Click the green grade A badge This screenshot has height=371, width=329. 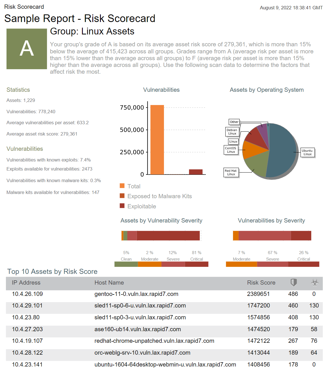click(x=27, y=49)
